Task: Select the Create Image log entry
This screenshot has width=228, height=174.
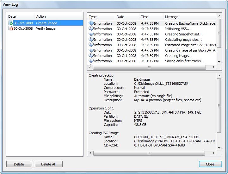Action: tap(46, 23)
